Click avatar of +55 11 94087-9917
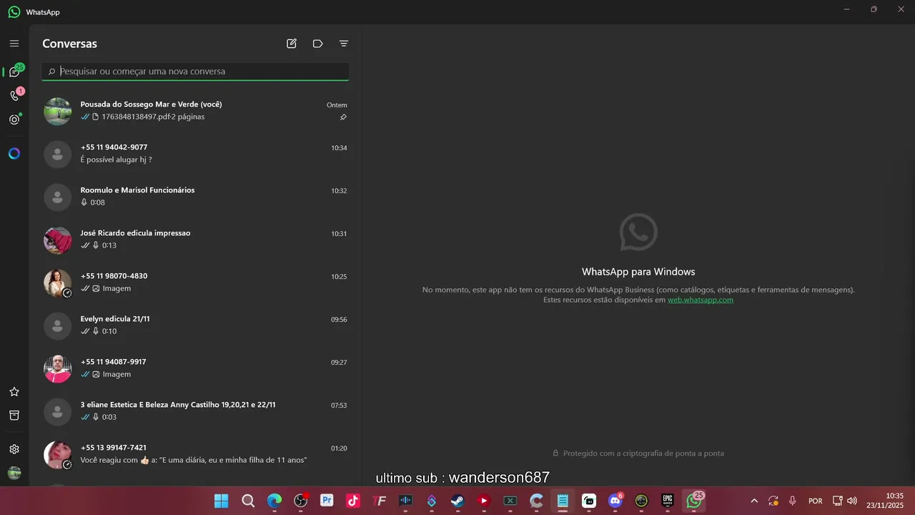The image size is (915, 515). click(58, 369)
